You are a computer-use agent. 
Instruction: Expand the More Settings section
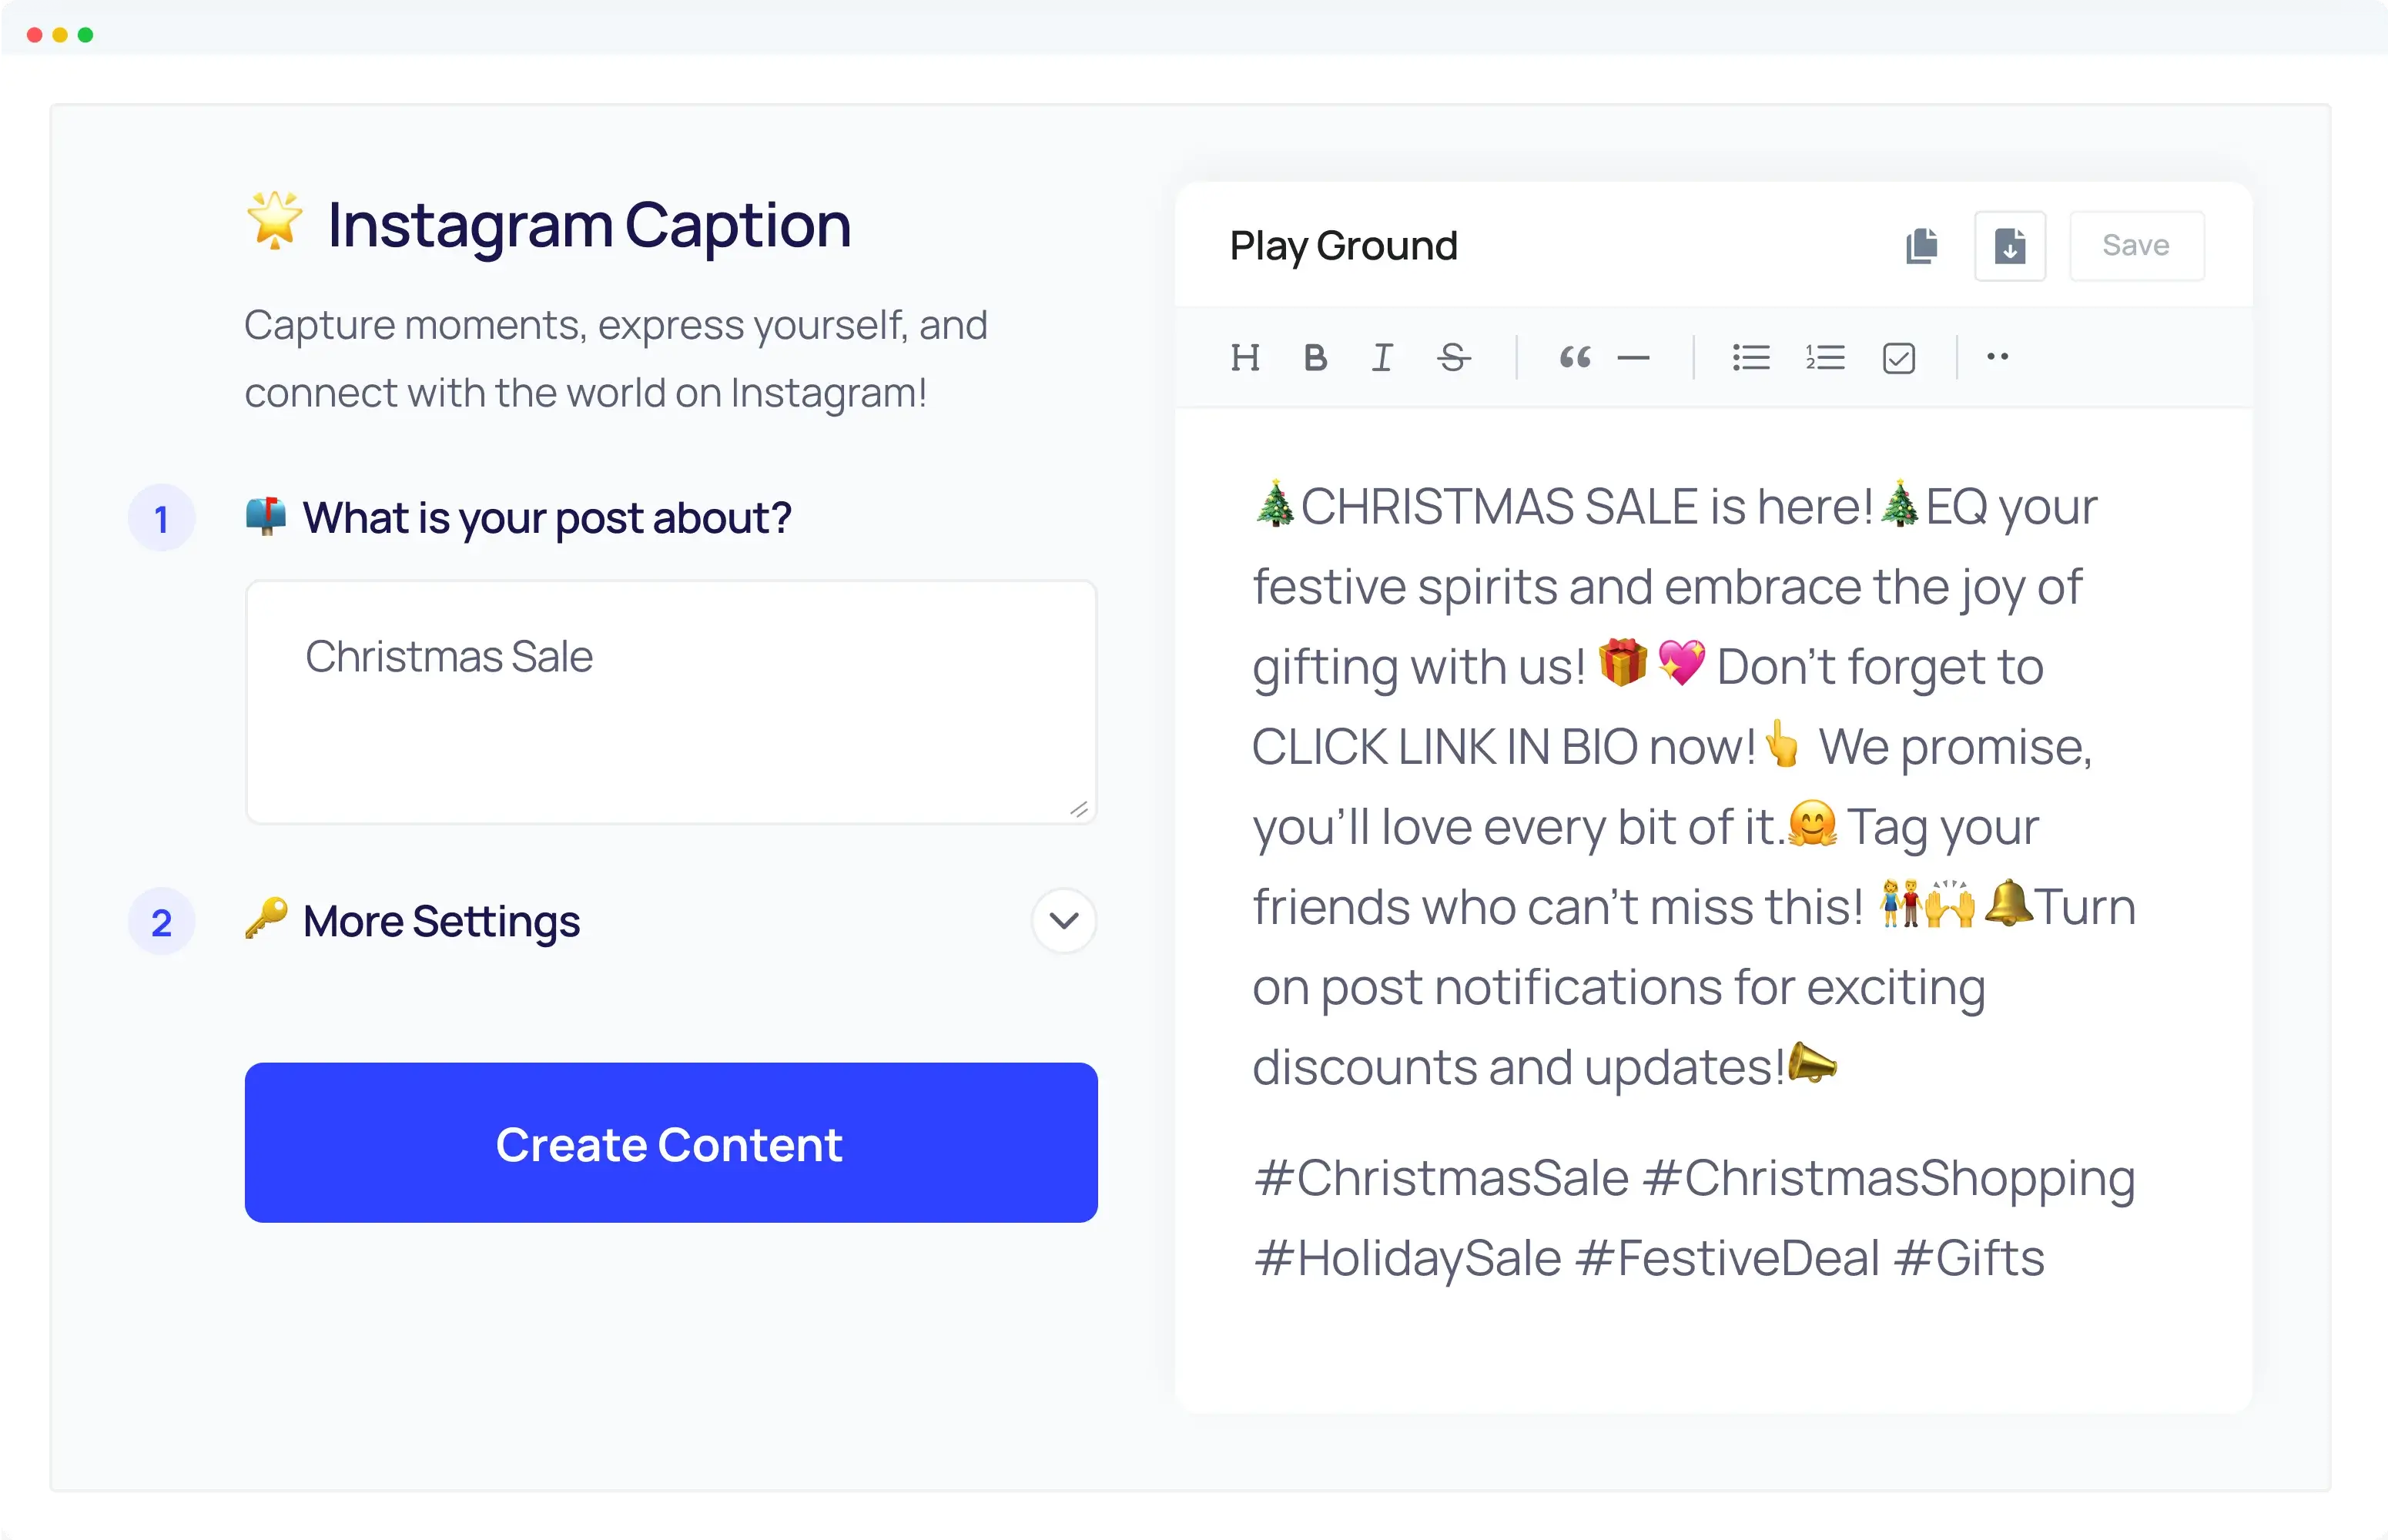point(1063,921)
